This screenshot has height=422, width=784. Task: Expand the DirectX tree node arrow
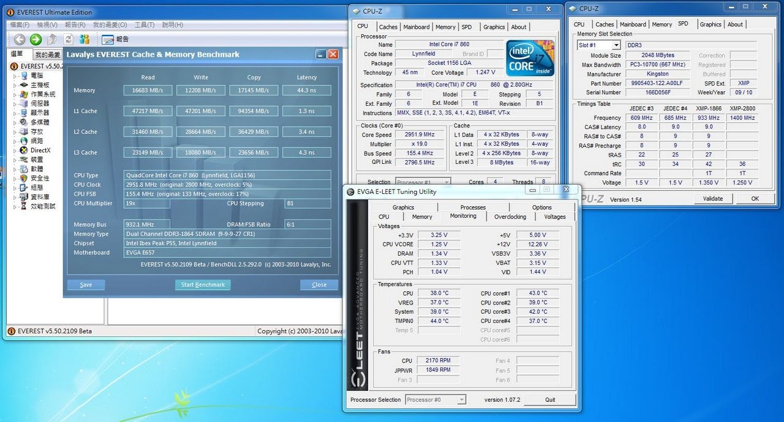[x=15, y=150]
